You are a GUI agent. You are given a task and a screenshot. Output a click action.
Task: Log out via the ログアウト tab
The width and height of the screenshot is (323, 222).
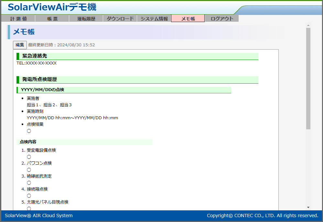coord(222,19)
